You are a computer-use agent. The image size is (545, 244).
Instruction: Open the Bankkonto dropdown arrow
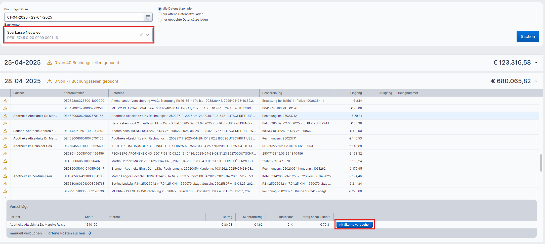(147, 35)
